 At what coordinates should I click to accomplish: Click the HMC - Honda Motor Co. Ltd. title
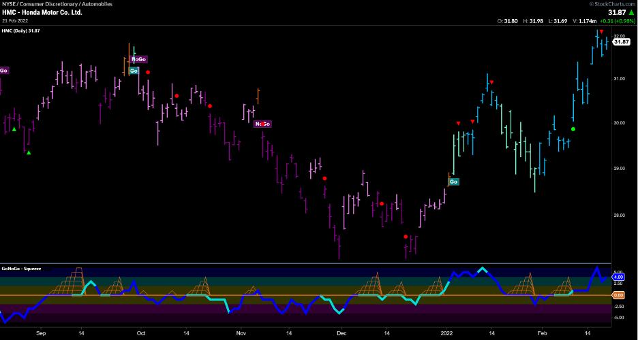[x=42, y=12]
